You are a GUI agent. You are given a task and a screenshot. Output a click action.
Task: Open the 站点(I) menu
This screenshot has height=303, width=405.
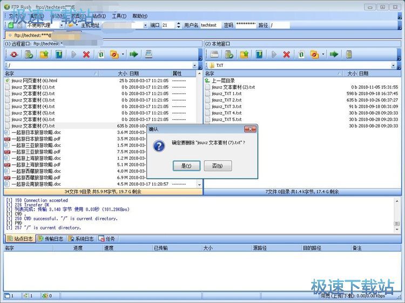coord(99,16)
